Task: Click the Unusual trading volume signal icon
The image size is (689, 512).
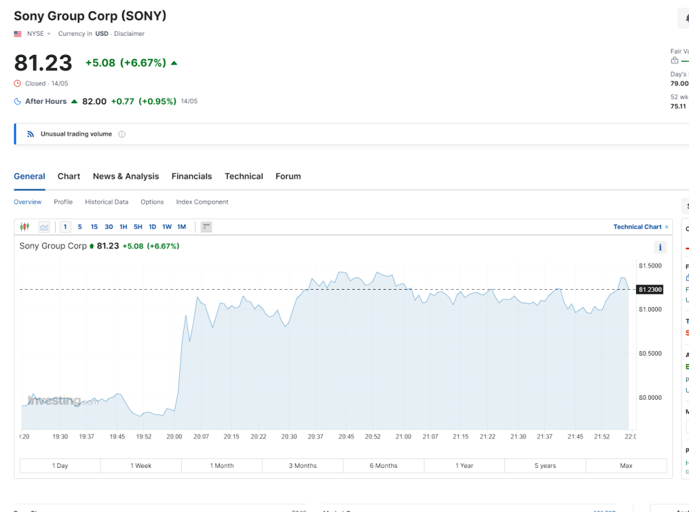Action: [x=30, y=134]
